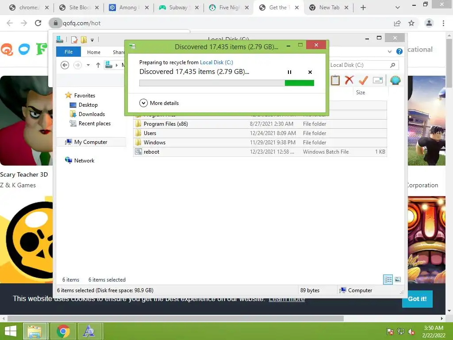This screenshot has width=453, height=340.
Task: Go up one folder level
Action: pos(98,65)
